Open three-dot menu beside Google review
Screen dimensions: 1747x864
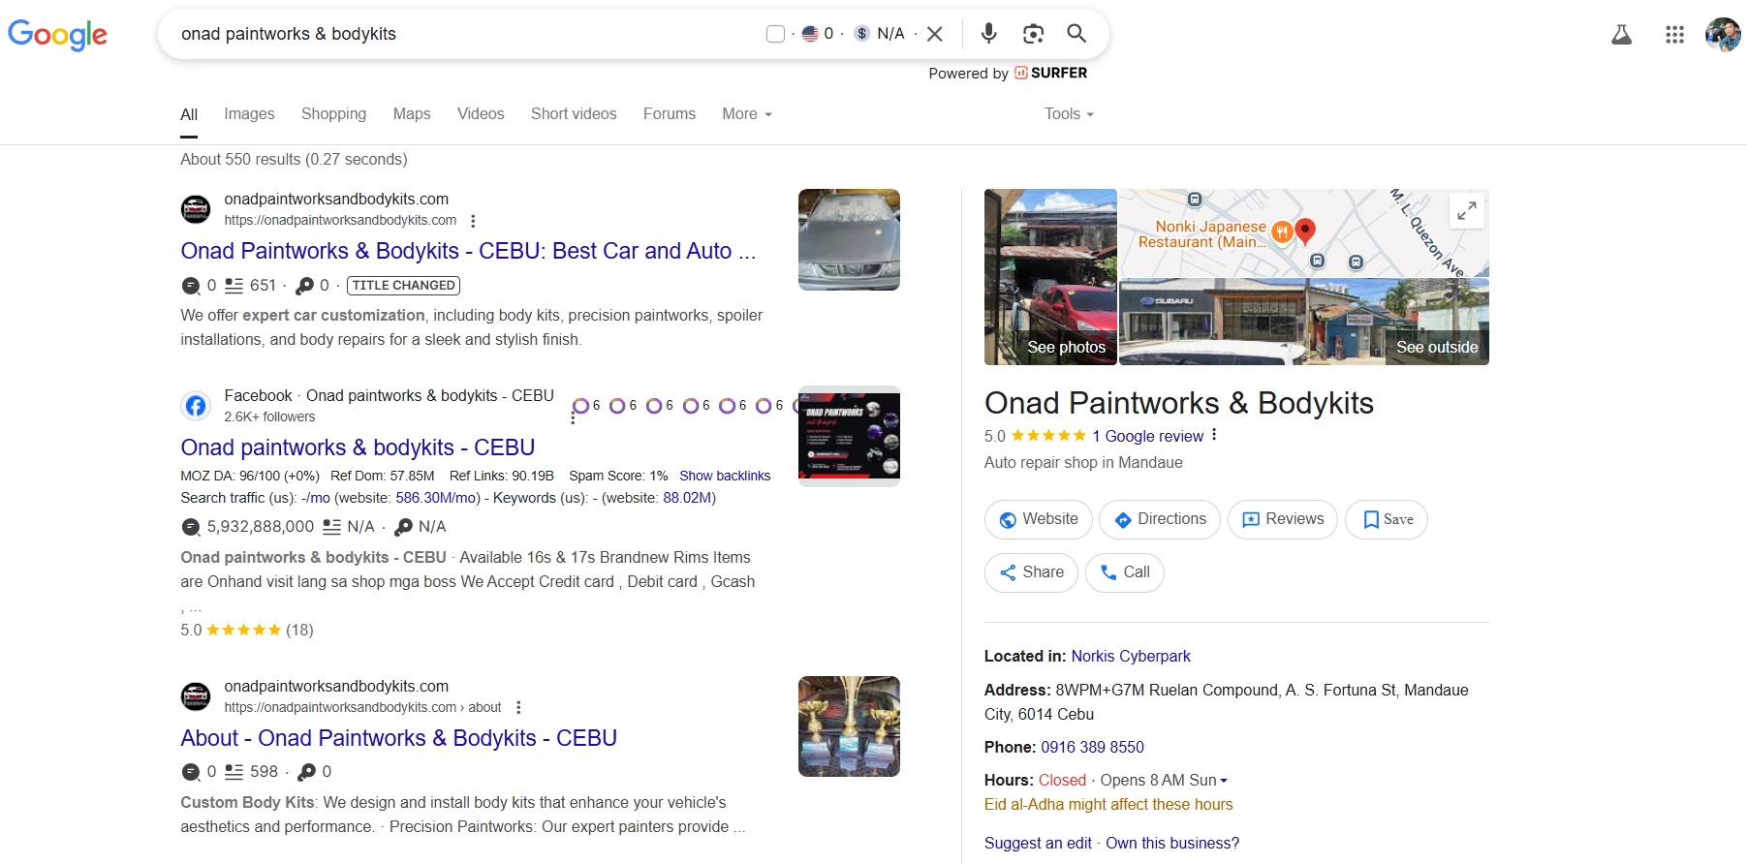click(1214, 435)
